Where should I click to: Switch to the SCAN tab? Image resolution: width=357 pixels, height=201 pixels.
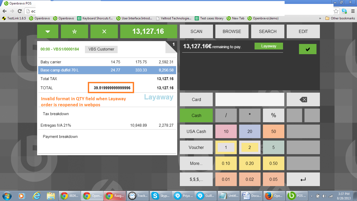pyautogui.click(x=196, y=31)
